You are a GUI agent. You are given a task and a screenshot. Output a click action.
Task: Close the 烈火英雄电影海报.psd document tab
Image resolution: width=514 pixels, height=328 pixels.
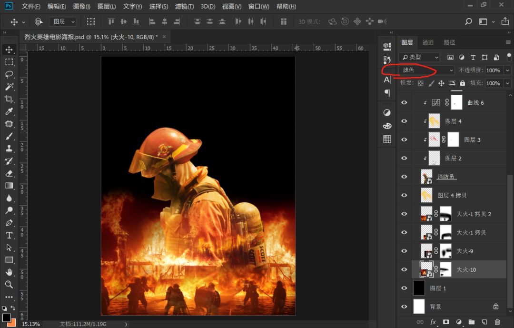click(x=164, y=37)
